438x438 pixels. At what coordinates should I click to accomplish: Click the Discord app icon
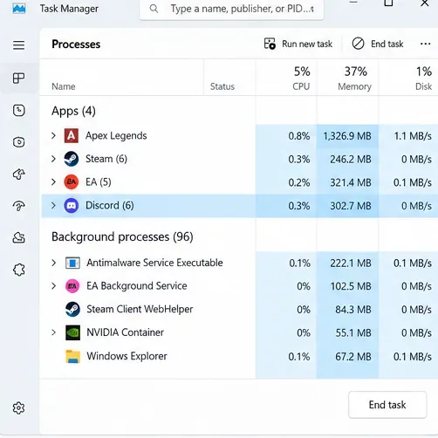(72, 205)
